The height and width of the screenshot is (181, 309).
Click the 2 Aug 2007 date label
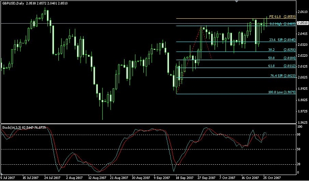(x=75, y=178)
